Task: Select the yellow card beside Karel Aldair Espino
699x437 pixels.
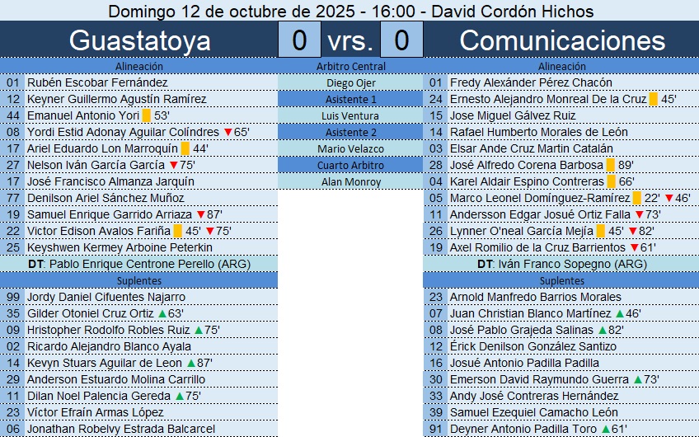Action: (x=611, y=181)
